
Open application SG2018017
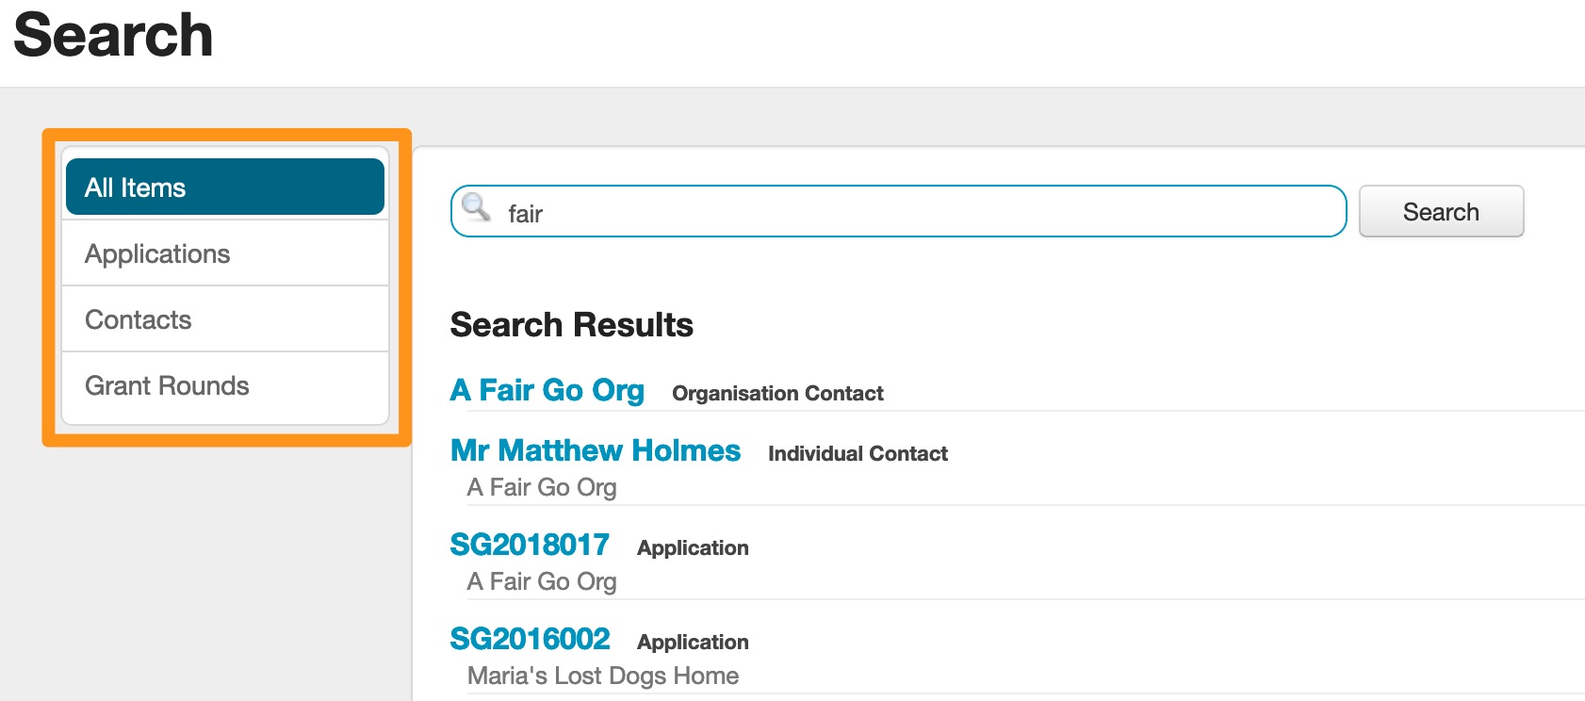(x=530, y=545)
